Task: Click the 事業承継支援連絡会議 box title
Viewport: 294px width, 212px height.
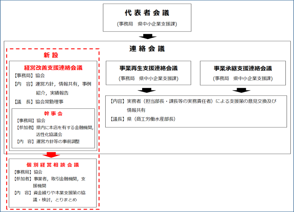Action: point(243,68)
